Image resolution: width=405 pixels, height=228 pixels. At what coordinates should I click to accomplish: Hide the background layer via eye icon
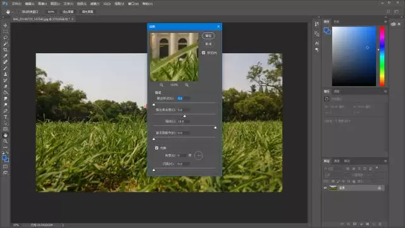pyautogui.click(x=325, y=188)
